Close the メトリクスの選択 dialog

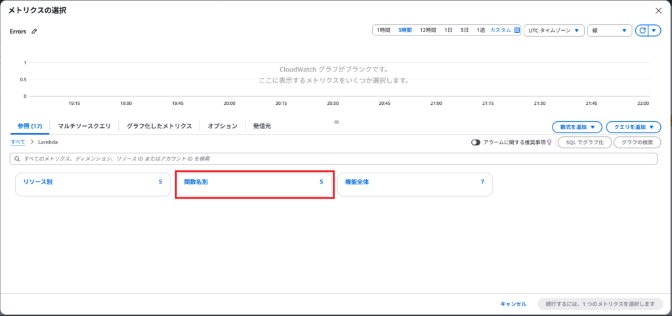pos(658,10)
